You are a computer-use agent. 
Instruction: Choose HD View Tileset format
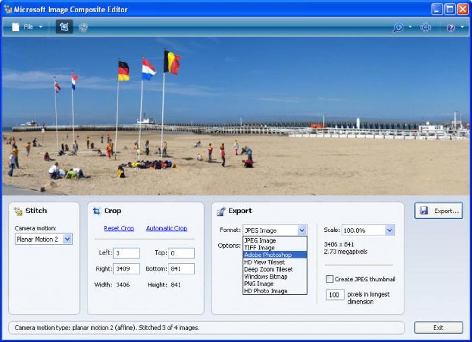275,262
